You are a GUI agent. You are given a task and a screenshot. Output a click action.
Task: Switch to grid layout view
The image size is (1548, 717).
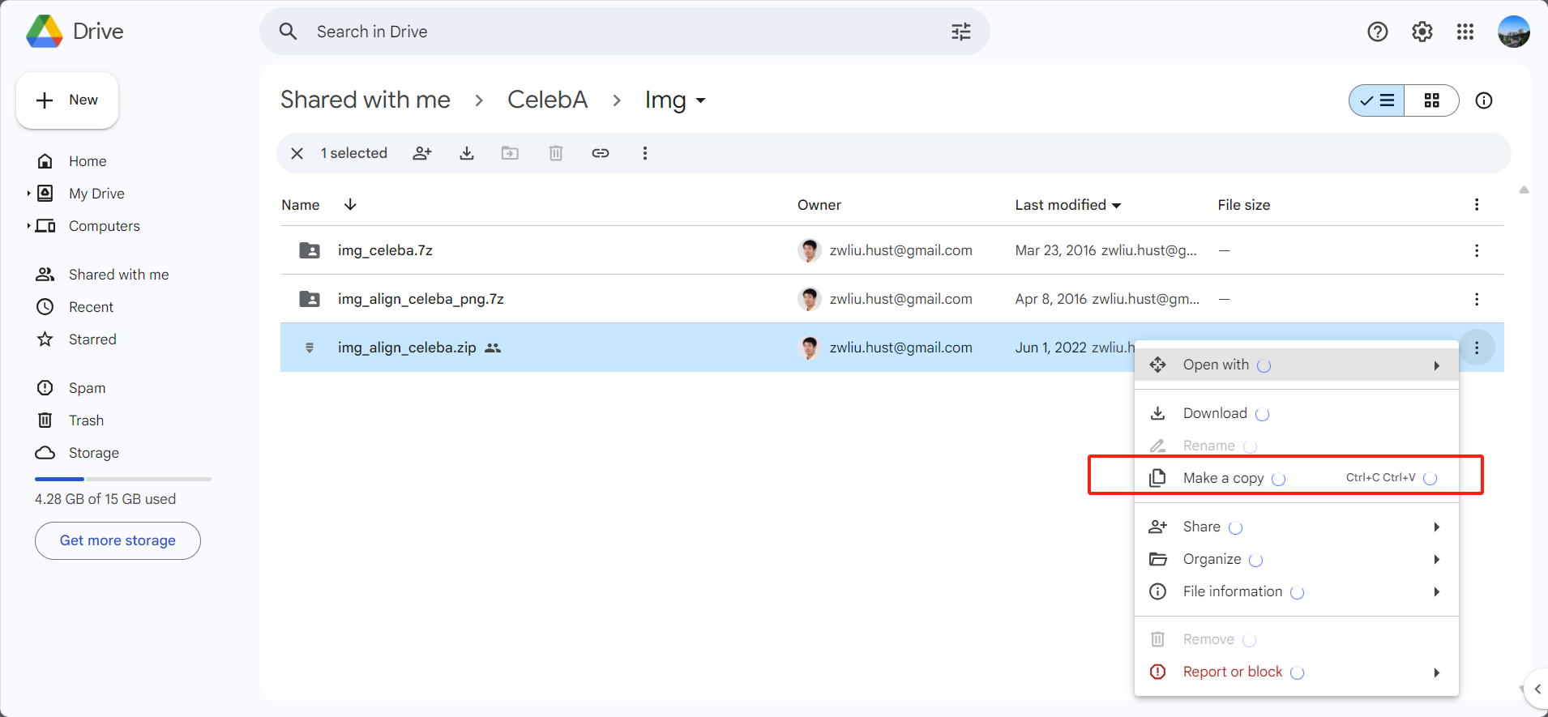[1431, 100]
